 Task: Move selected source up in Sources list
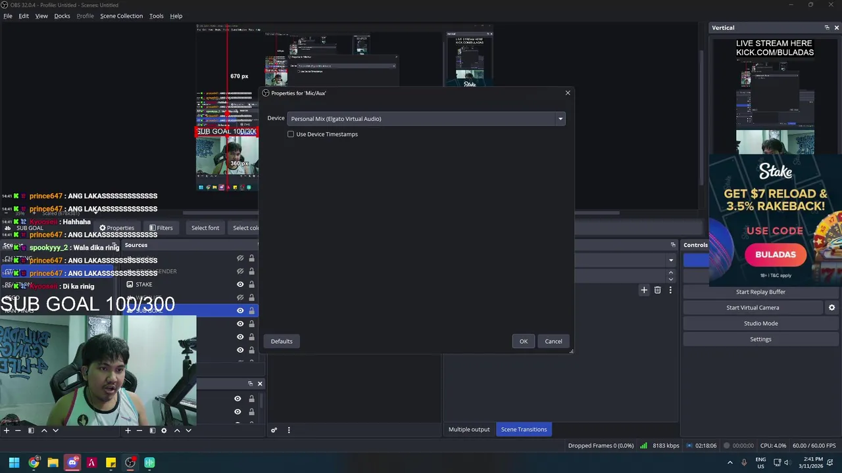(176, 430)
